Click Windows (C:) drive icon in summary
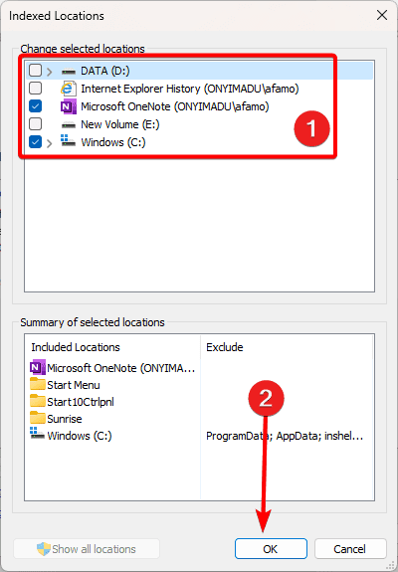Viewport: 398px width, 572px height. 38,434
